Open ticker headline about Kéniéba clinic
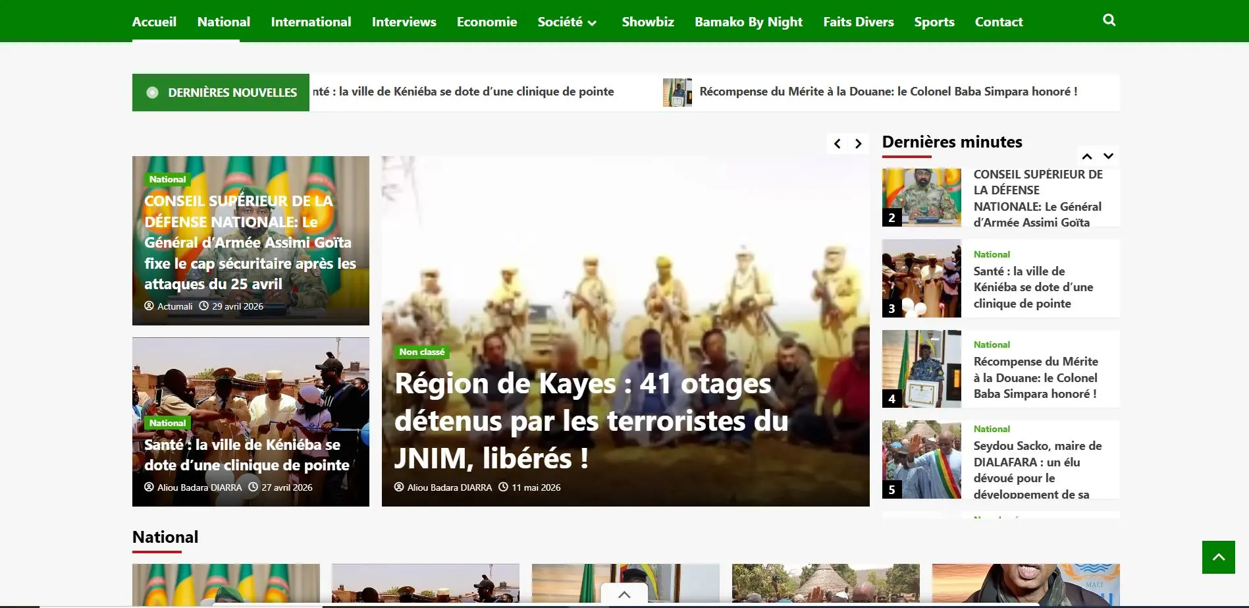Image resolution: width=1249 pixels, height=608 pixels. (x=463, y=92)
